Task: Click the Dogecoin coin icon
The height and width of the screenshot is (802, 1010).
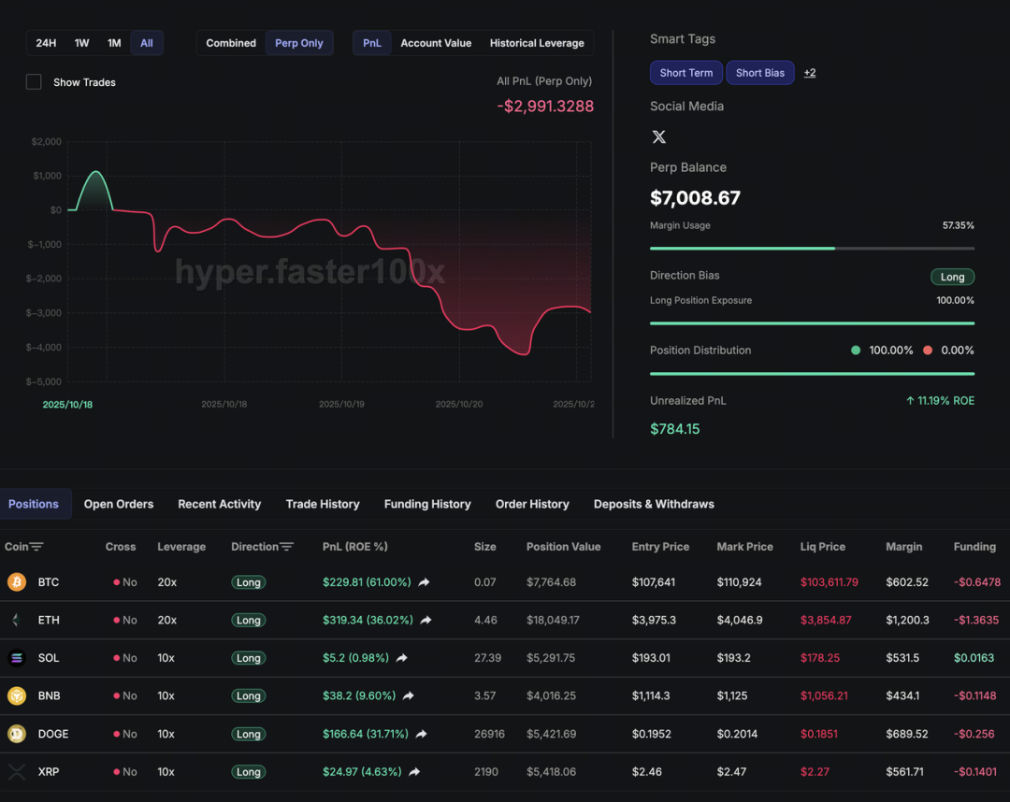Action: pyautogui.click(x=17, y=734)
